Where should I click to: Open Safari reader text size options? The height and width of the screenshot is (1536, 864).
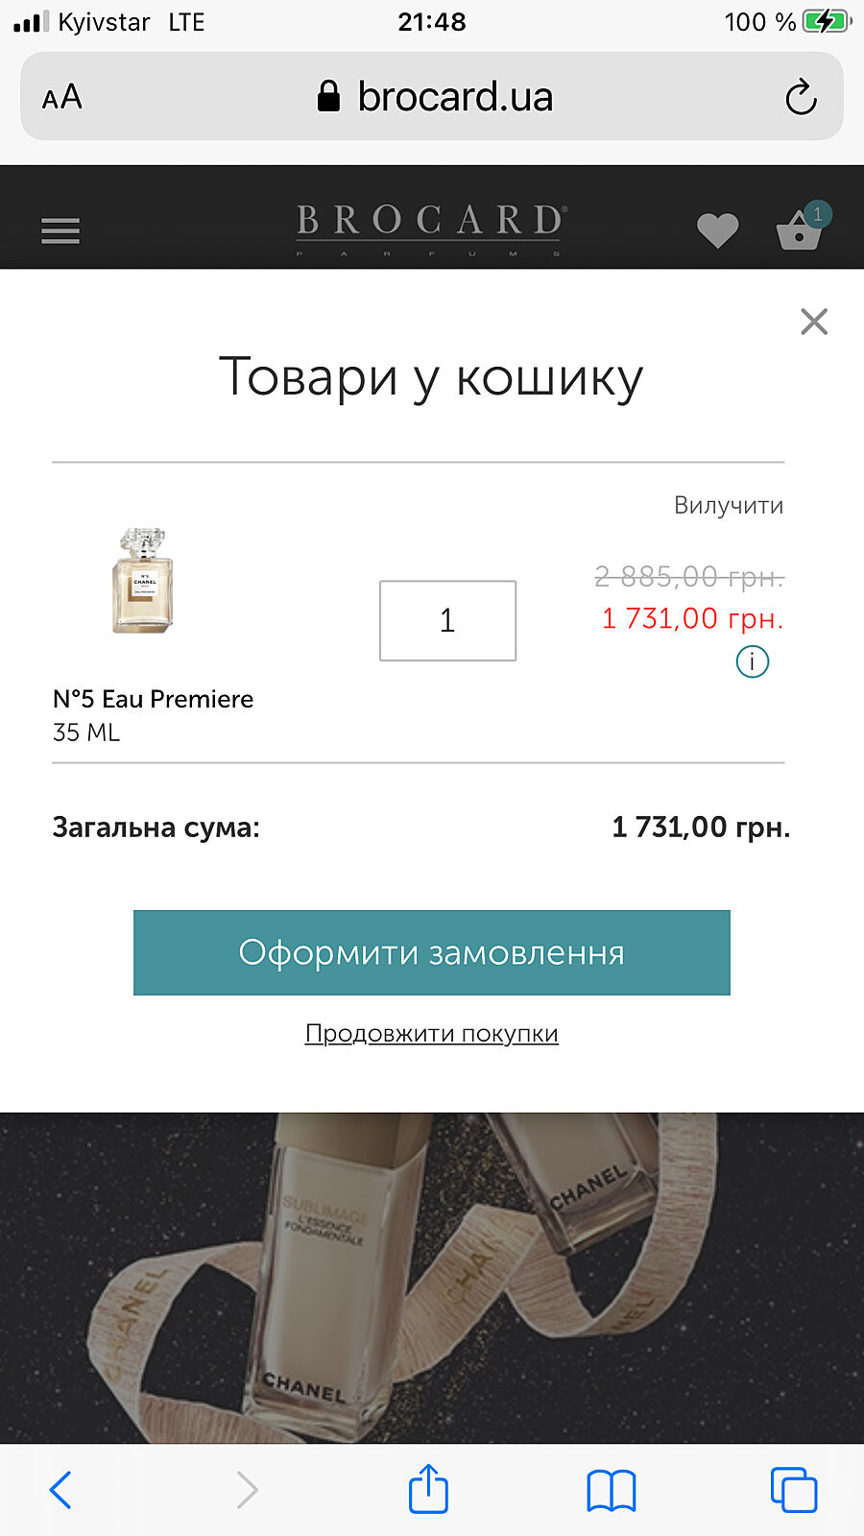[x=62, y=97]
